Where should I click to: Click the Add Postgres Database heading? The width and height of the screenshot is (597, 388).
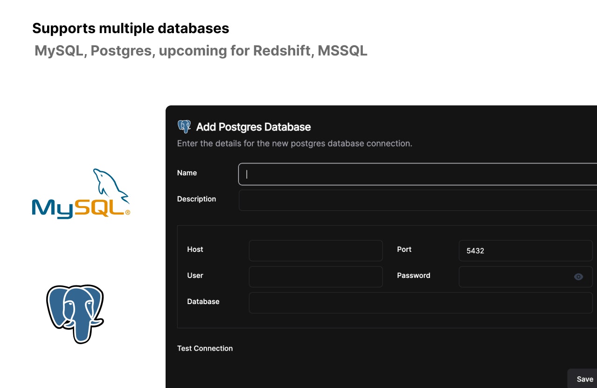tap(253, 127)
